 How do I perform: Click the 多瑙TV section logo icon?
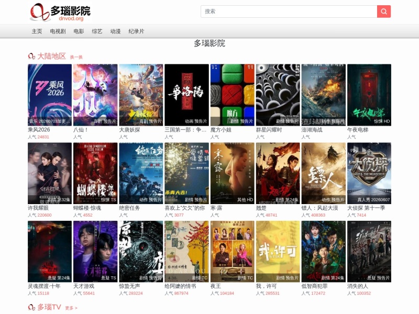pos(31,307)
